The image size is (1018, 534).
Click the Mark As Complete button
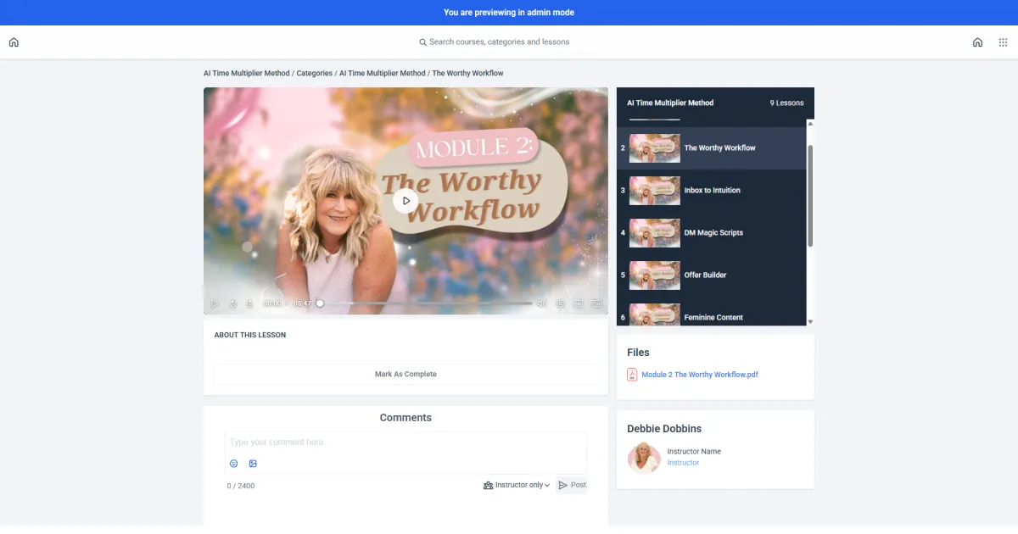pos(406,374)
